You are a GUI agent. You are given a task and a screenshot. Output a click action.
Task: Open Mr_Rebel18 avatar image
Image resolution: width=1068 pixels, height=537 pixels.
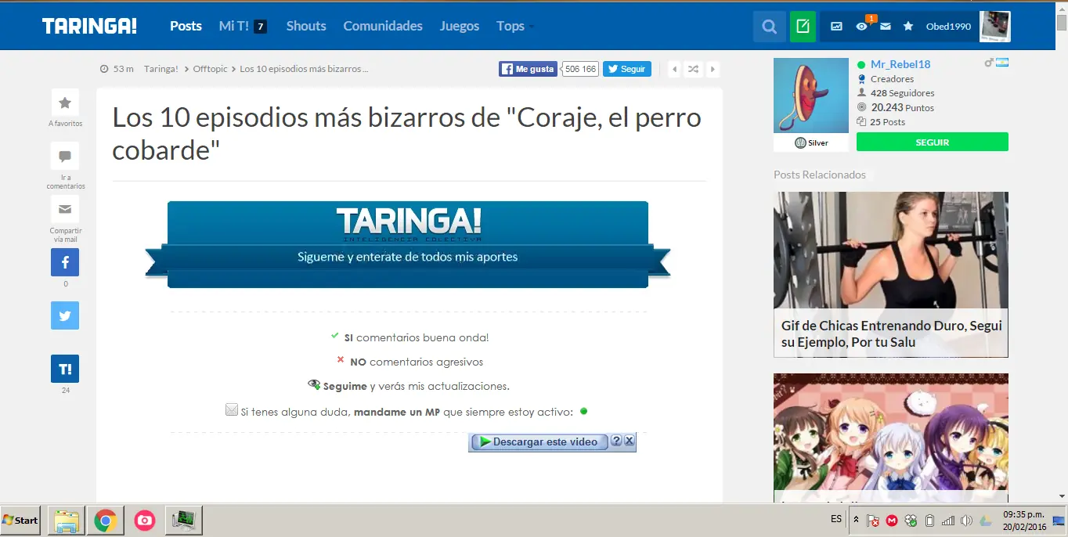click(x=811, y=96)
